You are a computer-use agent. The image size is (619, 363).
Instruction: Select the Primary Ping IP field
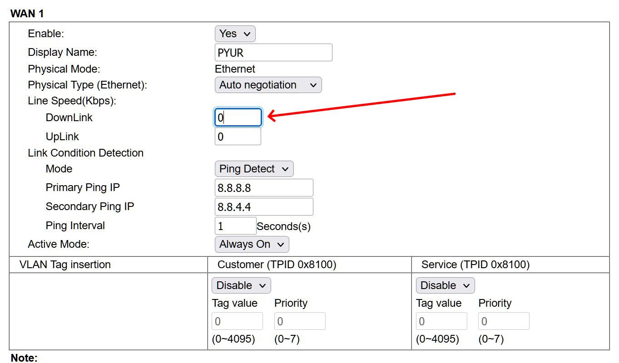pyautogui.click(x=264, y=188)
